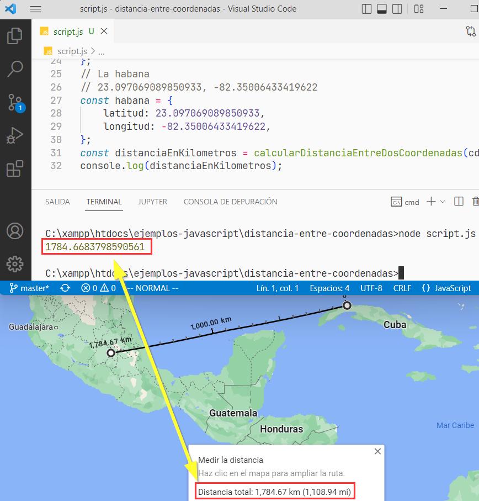This screenshot has height=501, width=479.
Task: Toggle the secondary side bar layout icon
Action: (x=397, y=9)
